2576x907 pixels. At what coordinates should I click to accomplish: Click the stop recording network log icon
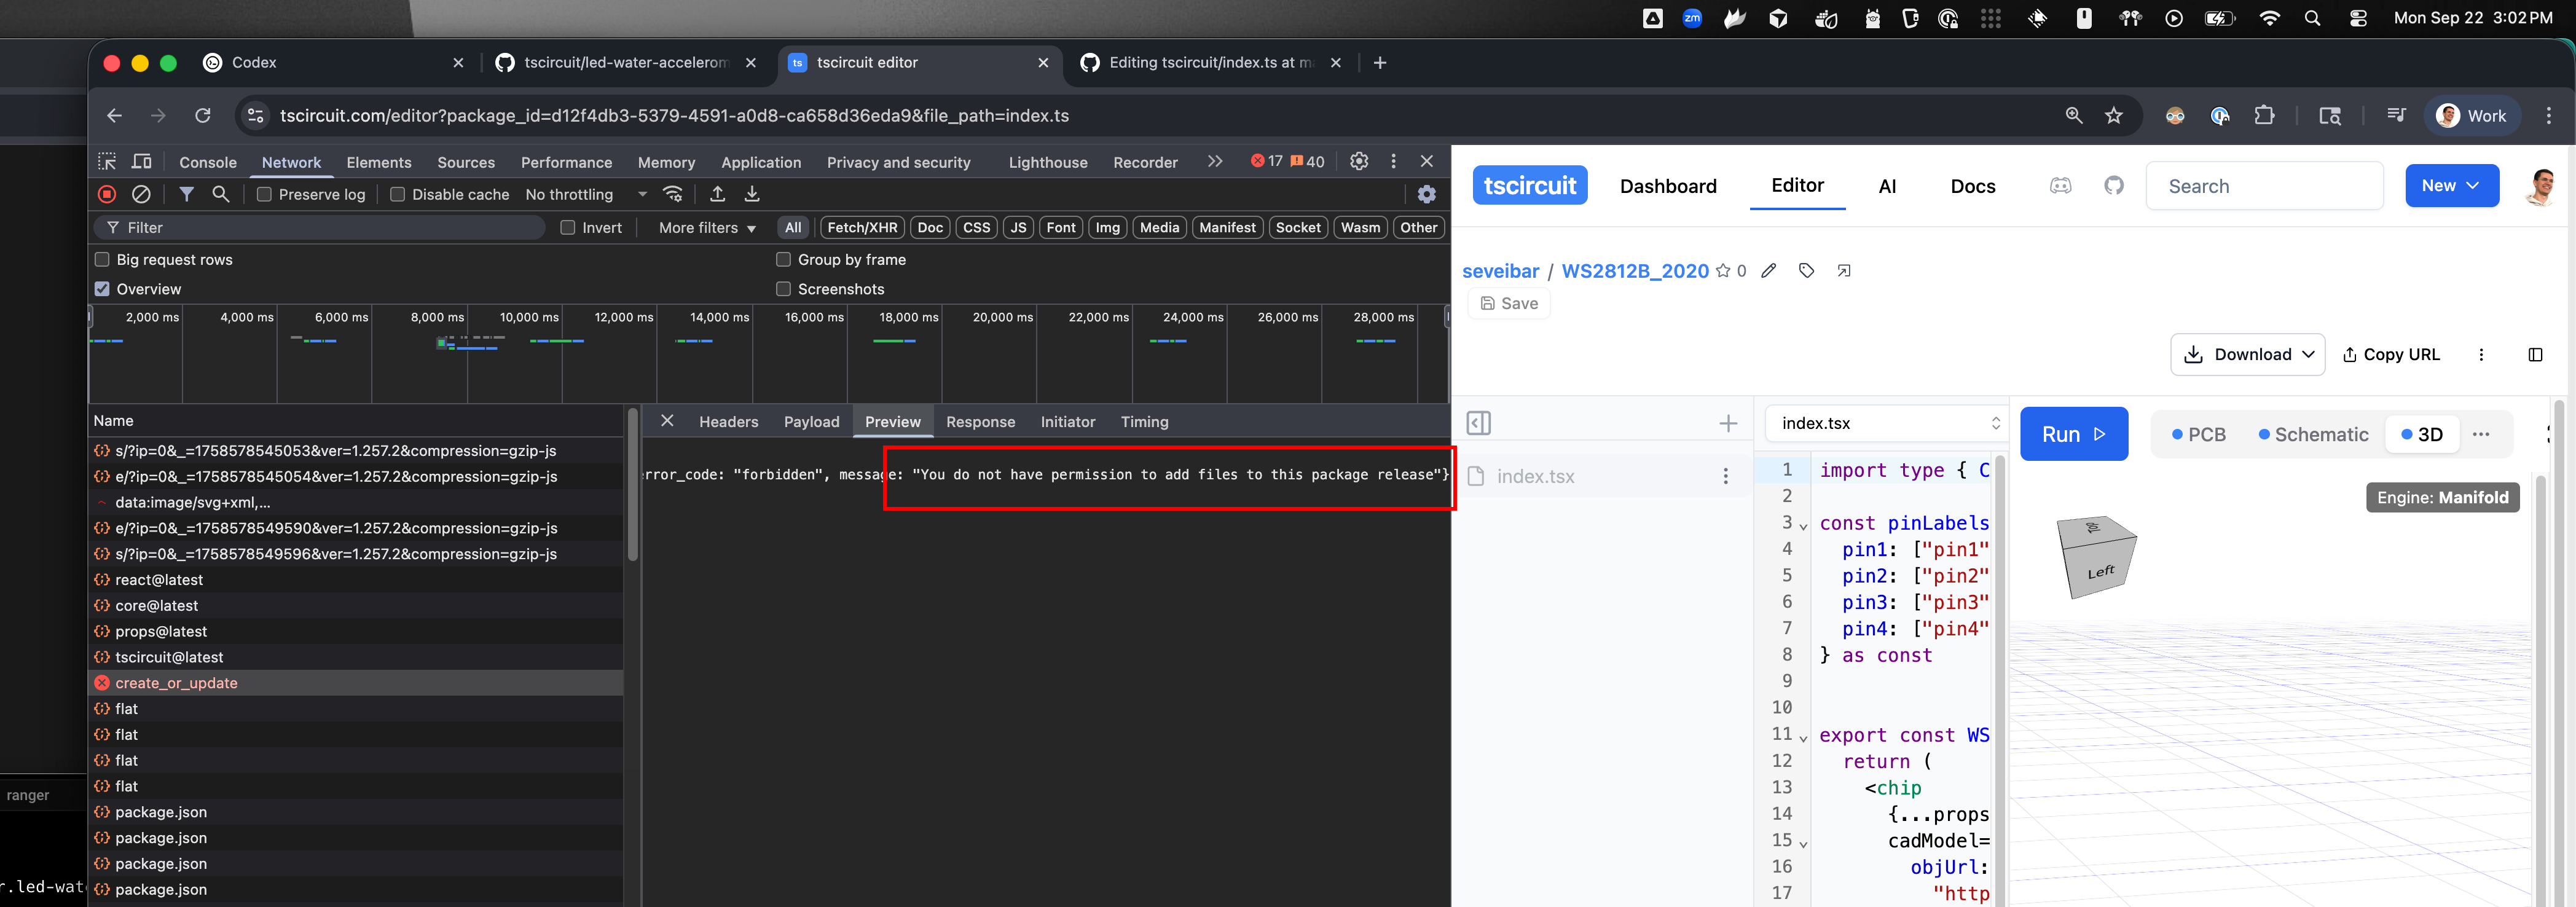coord(107,194)
